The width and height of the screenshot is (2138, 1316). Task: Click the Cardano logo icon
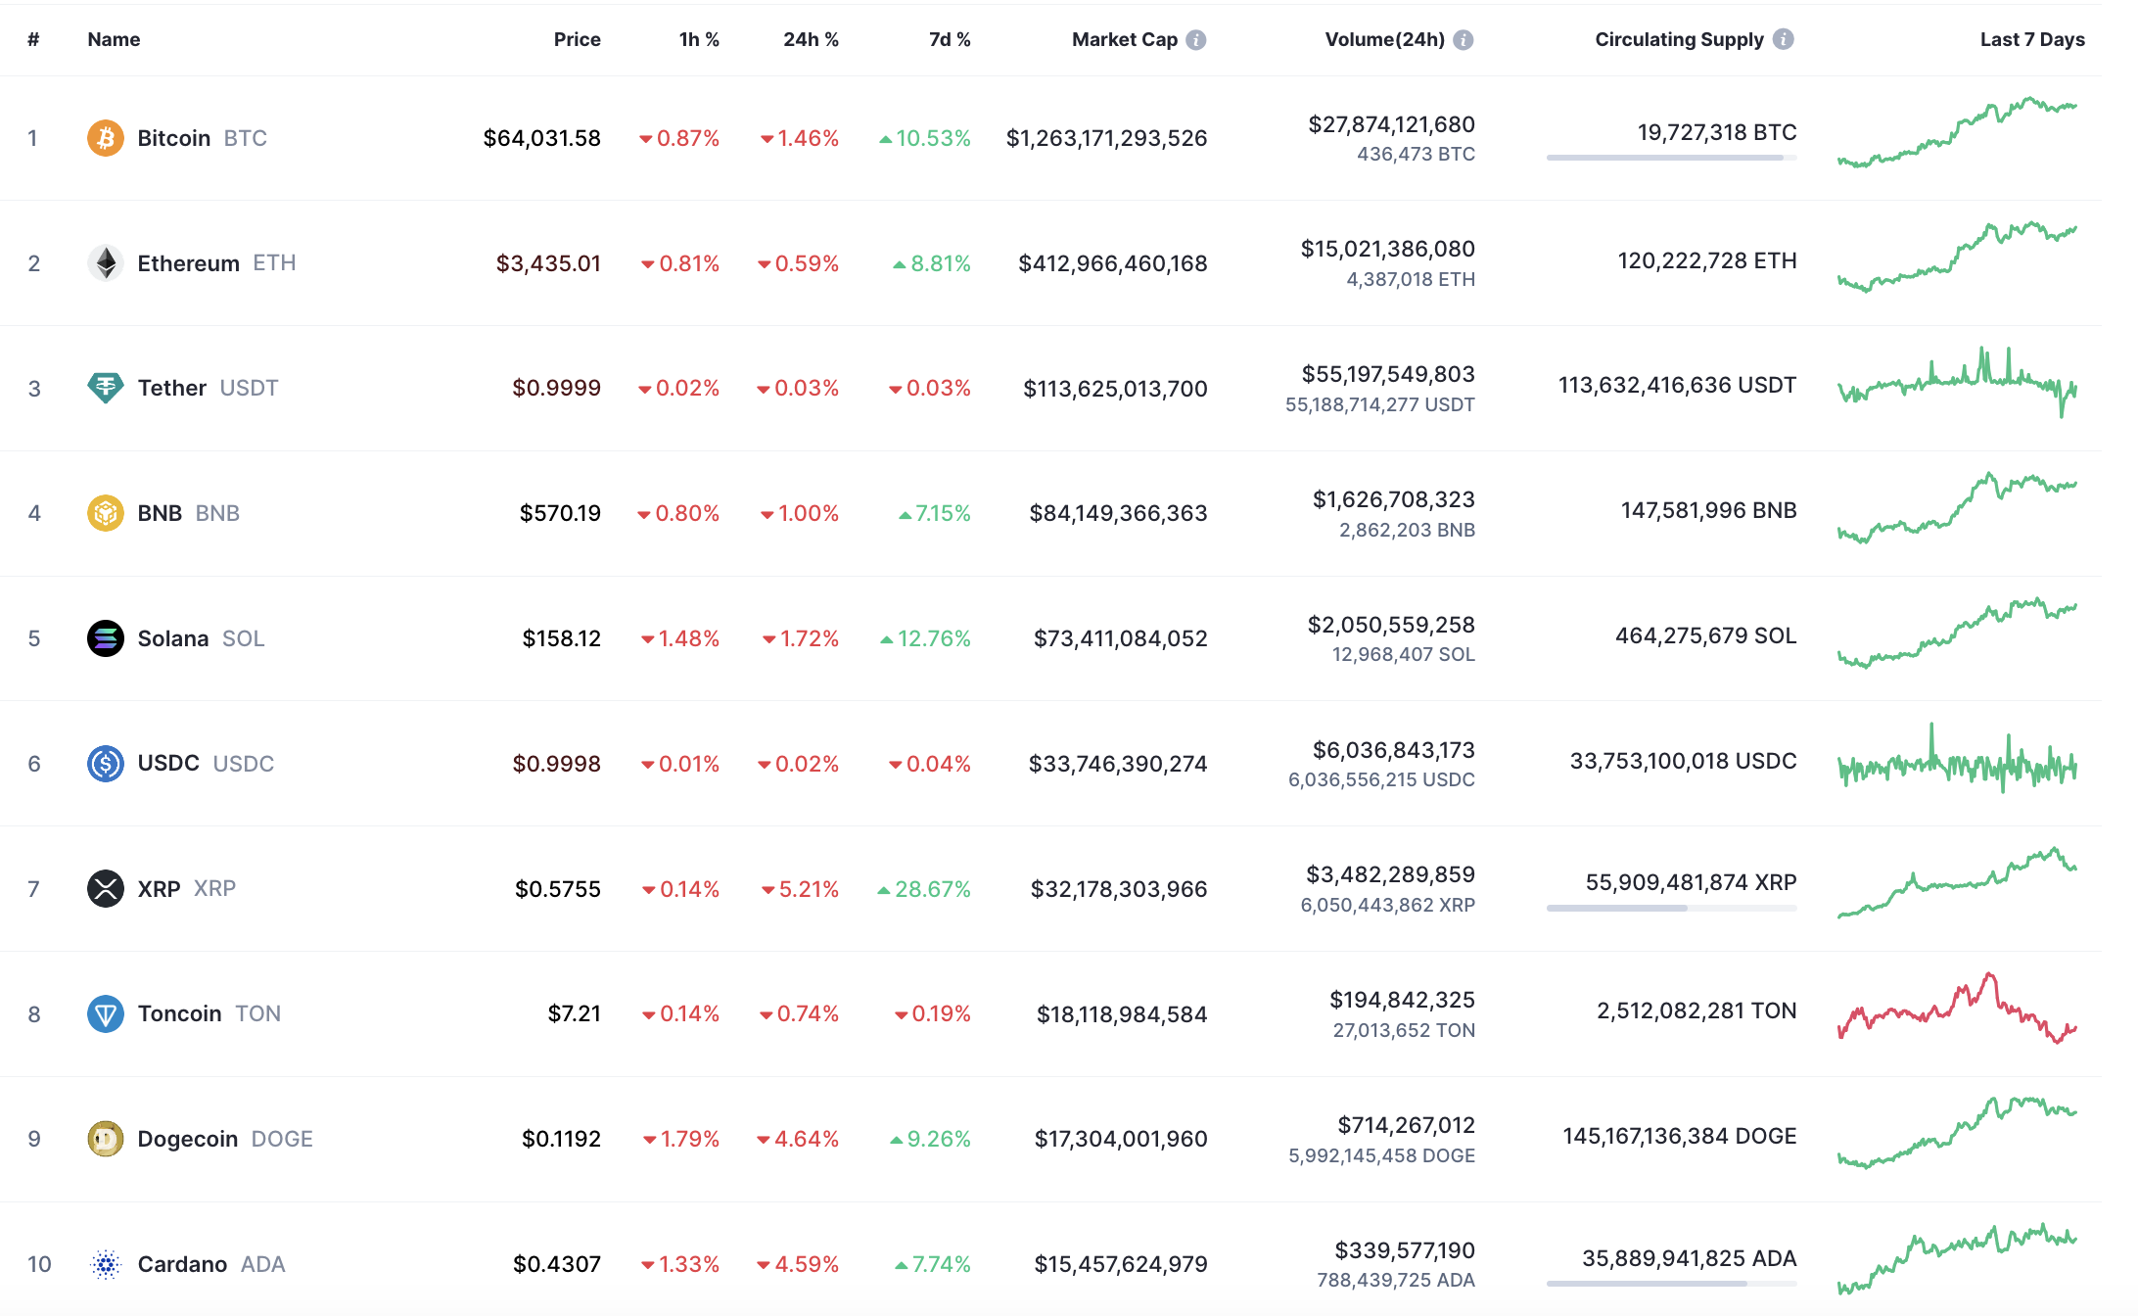pos(106,1264)
